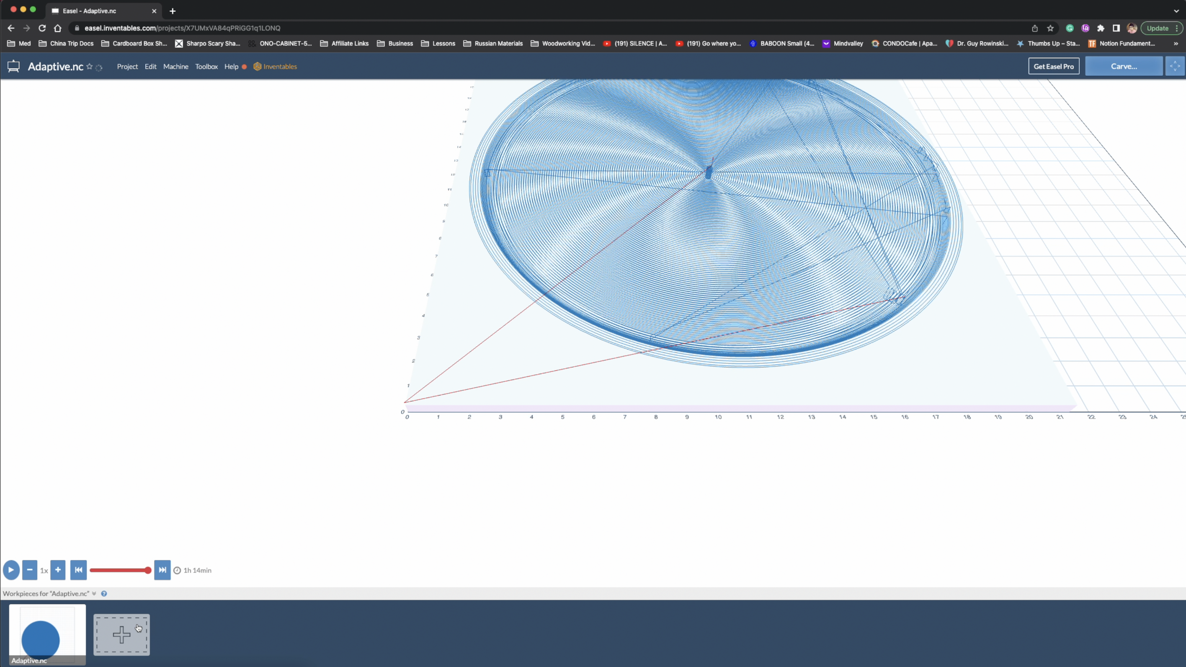Toggle the view arrows button beside Carve
Viewport: 1186px width, 667px height.
[x=1175, y=66]
